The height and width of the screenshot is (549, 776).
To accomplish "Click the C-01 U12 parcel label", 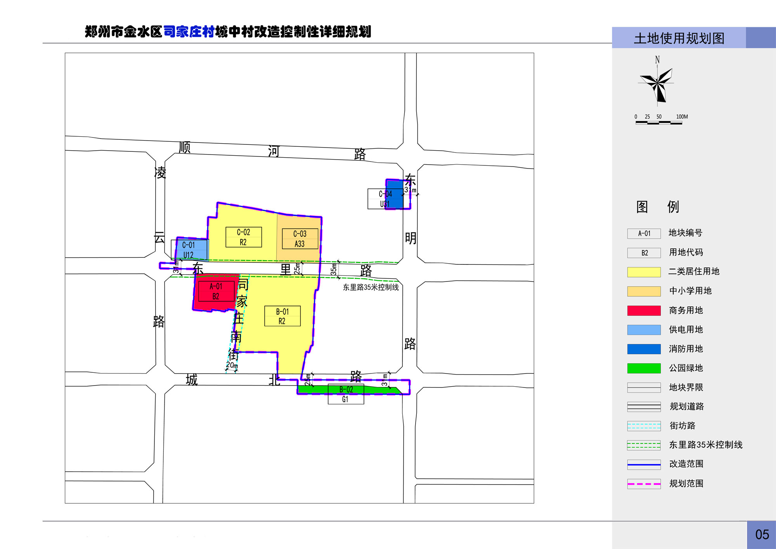I will [x=189, y=250].
